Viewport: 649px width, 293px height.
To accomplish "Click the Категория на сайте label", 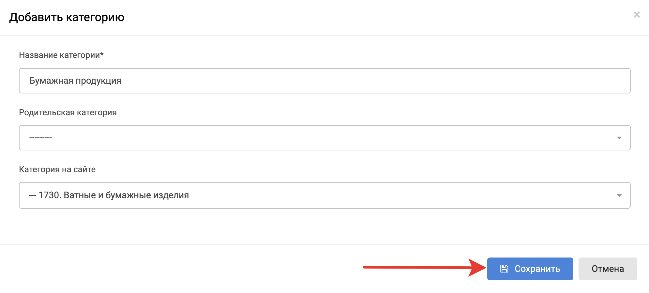I will (57, 169).
